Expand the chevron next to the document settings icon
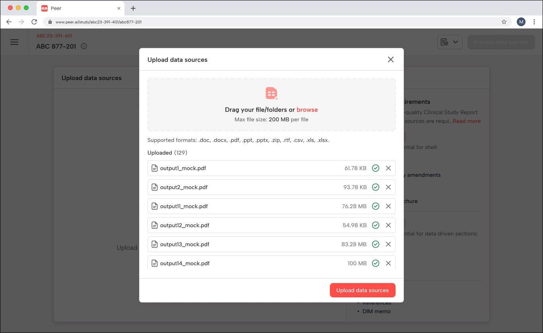The width and height of the screenshot is (543, 333). pos(456,42)
